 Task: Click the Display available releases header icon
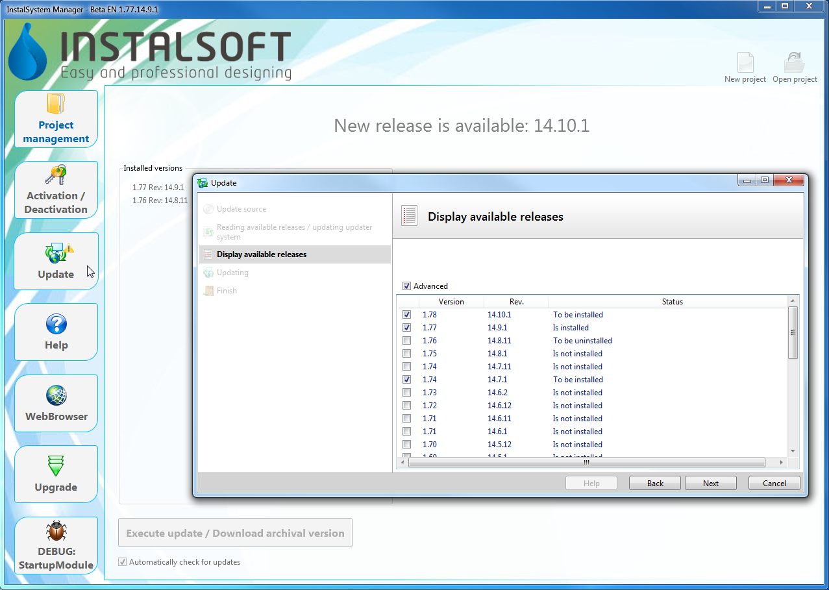409,216
